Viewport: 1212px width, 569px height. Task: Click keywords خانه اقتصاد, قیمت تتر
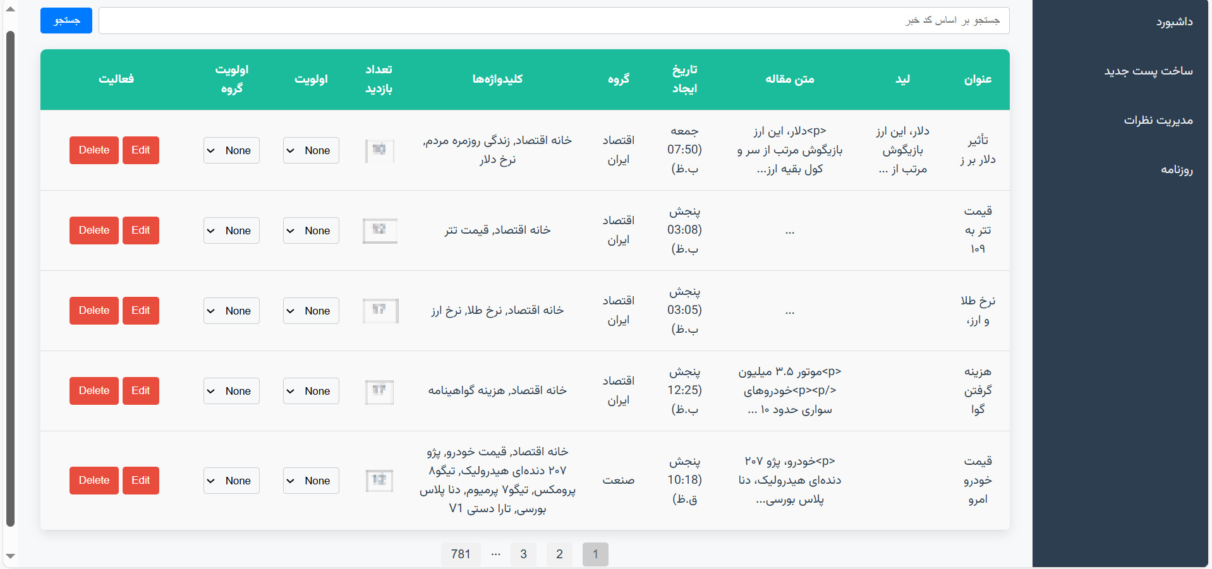[497, 231]
